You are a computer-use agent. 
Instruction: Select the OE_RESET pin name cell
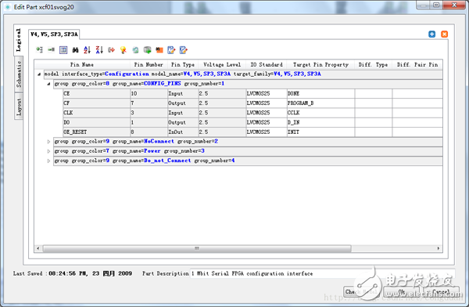97,132
